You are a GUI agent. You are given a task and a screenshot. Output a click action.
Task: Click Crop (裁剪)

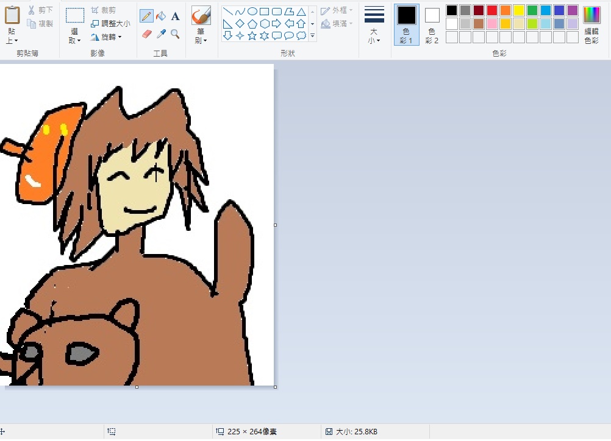coord(103,10)
